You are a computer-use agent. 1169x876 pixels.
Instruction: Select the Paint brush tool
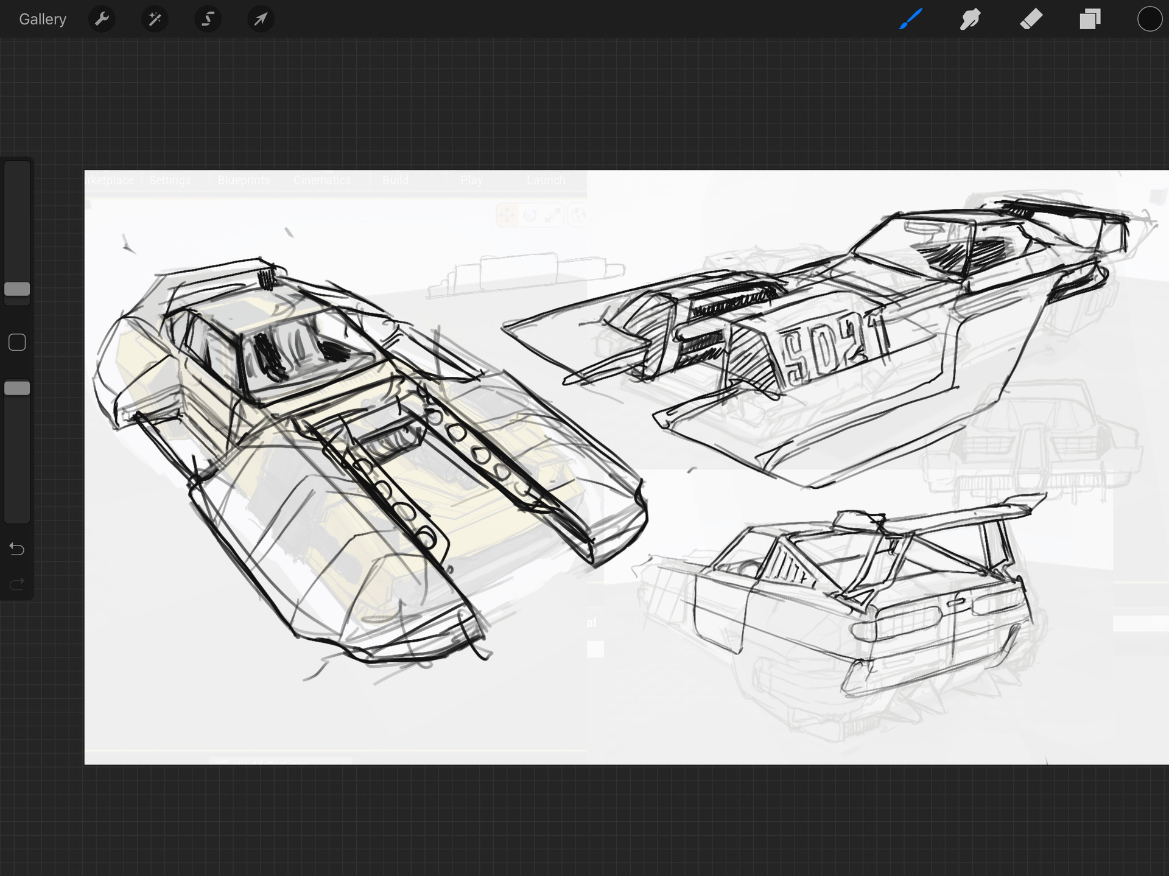[910, 19]
